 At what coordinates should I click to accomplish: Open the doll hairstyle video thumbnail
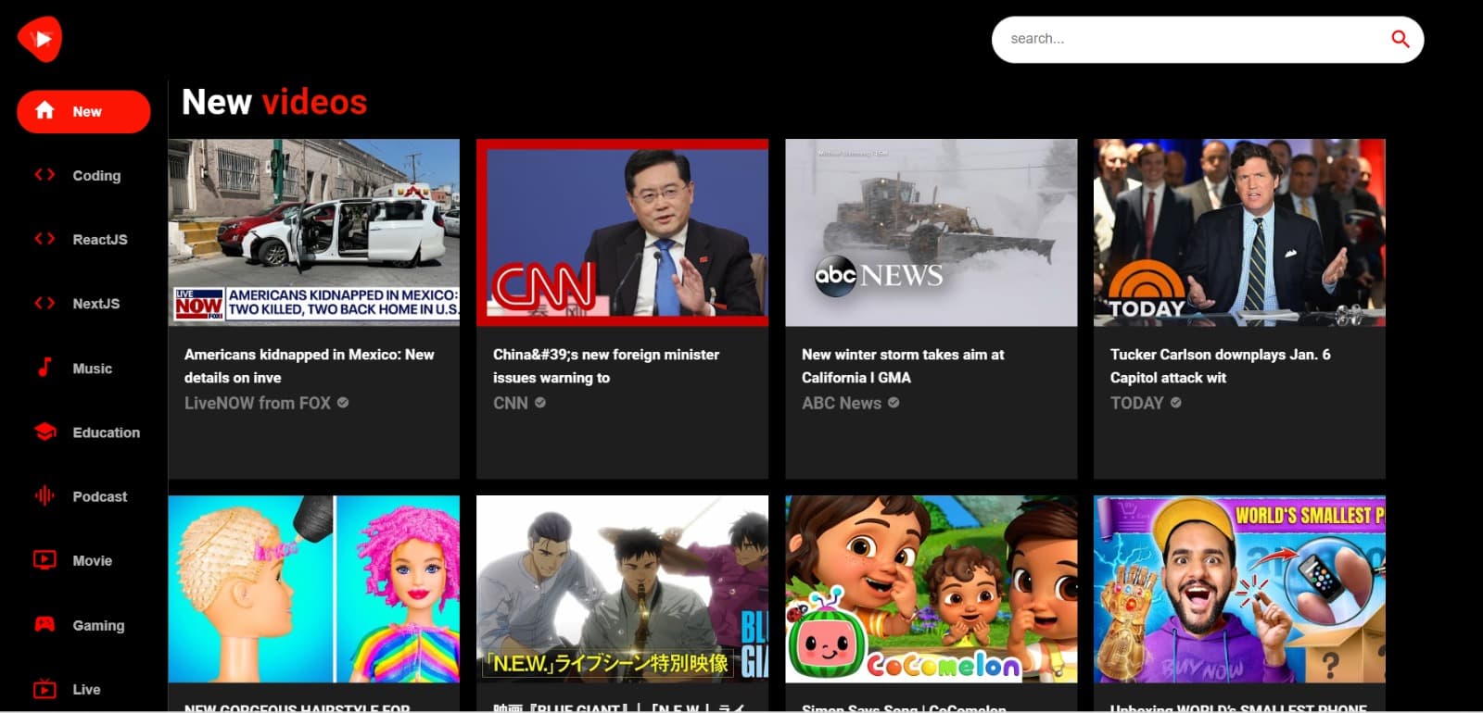[314, 589]
